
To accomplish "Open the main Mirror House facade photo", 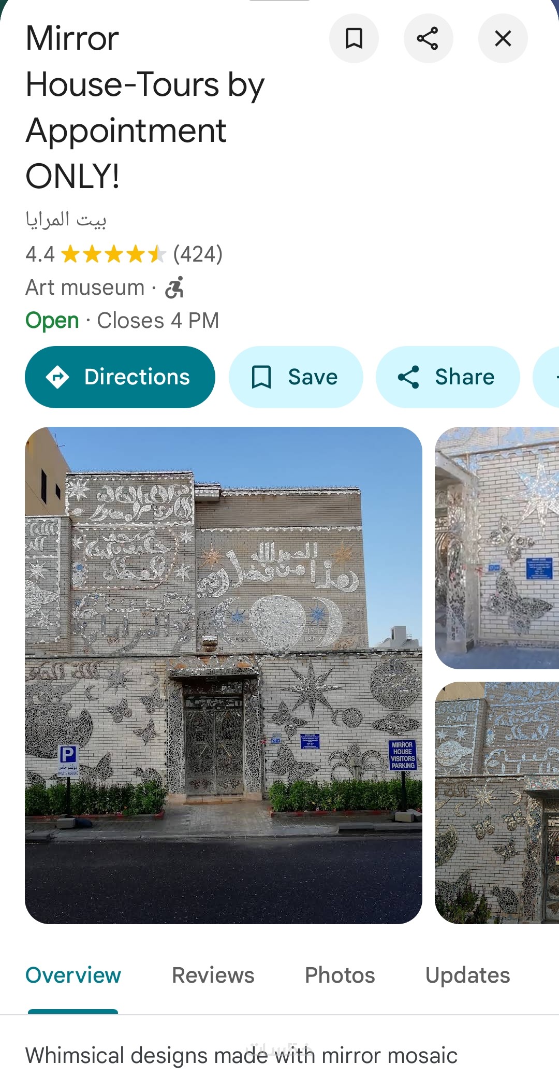I will coord(224,675).
